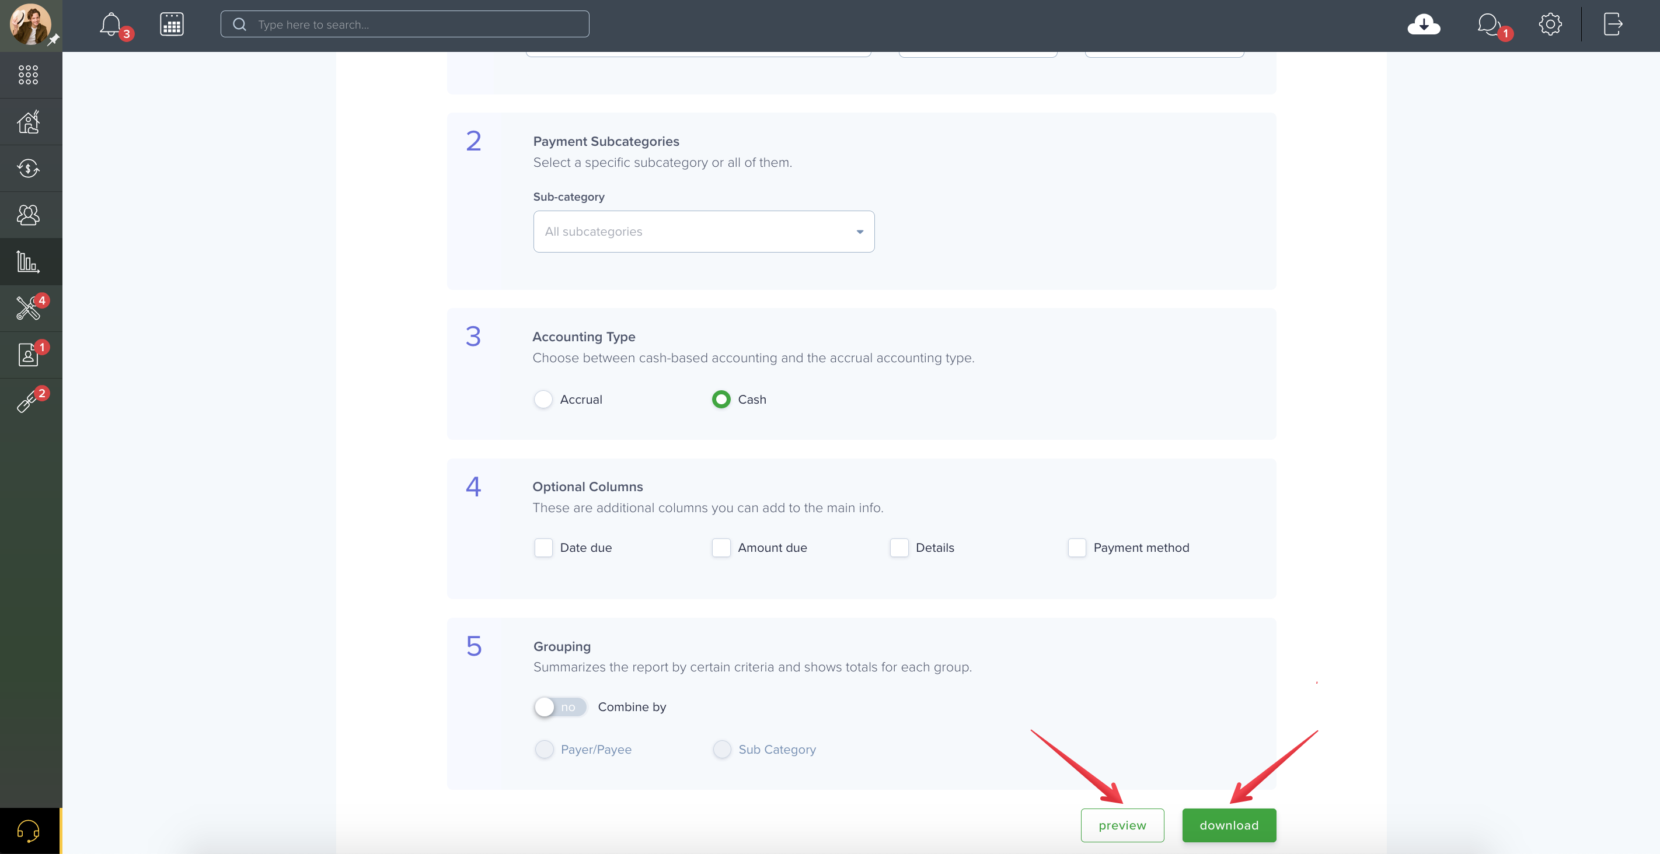Check the Details column
Image resolution: width=1660 pixels, height=854 pixels.
click(x=899, y=547)
